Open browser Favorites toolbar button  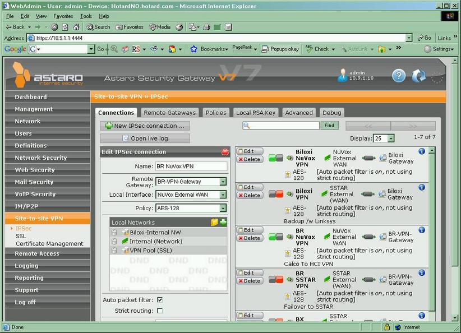130,27
